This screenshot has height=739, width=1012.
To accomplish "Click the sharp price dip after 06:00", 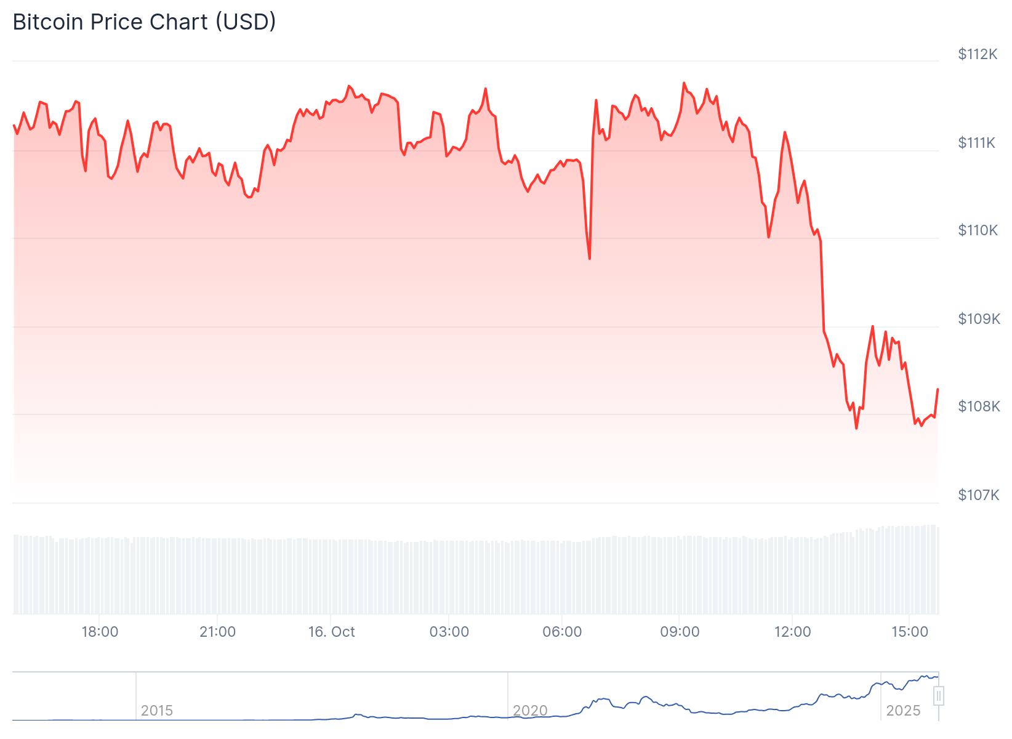I will [x=589, y=257].
